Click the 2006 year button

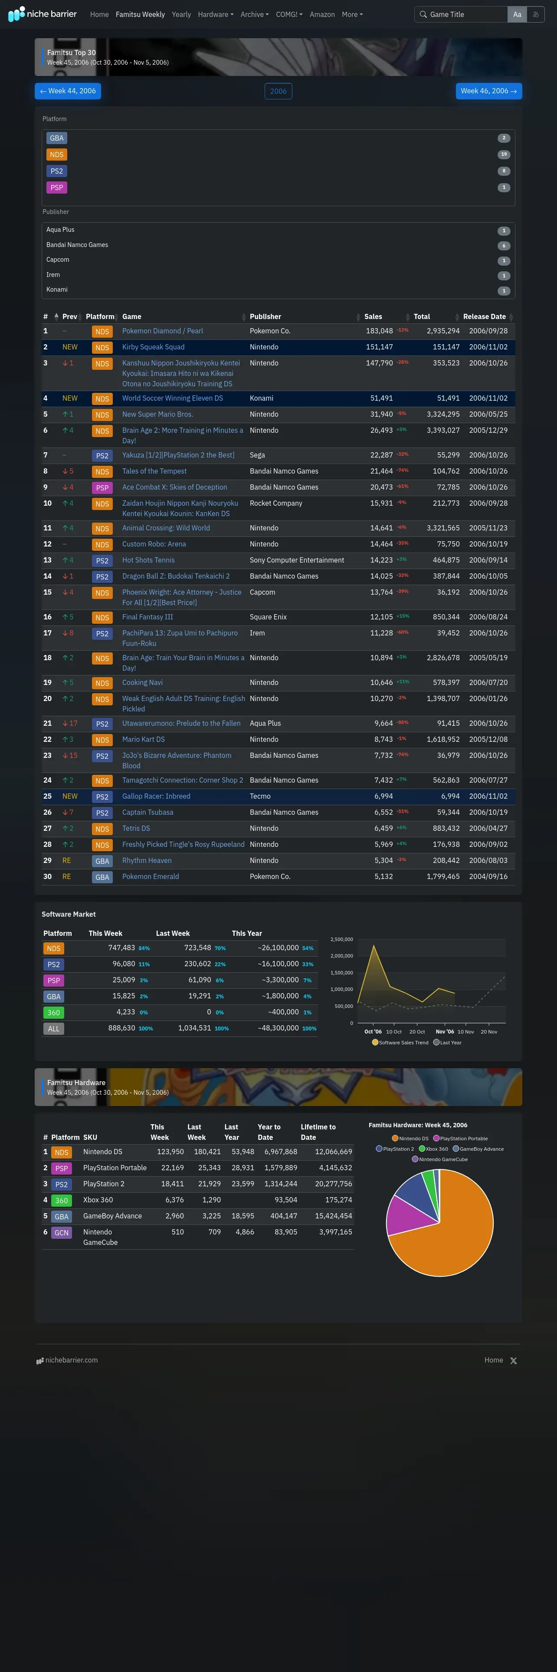coord(278,92)
